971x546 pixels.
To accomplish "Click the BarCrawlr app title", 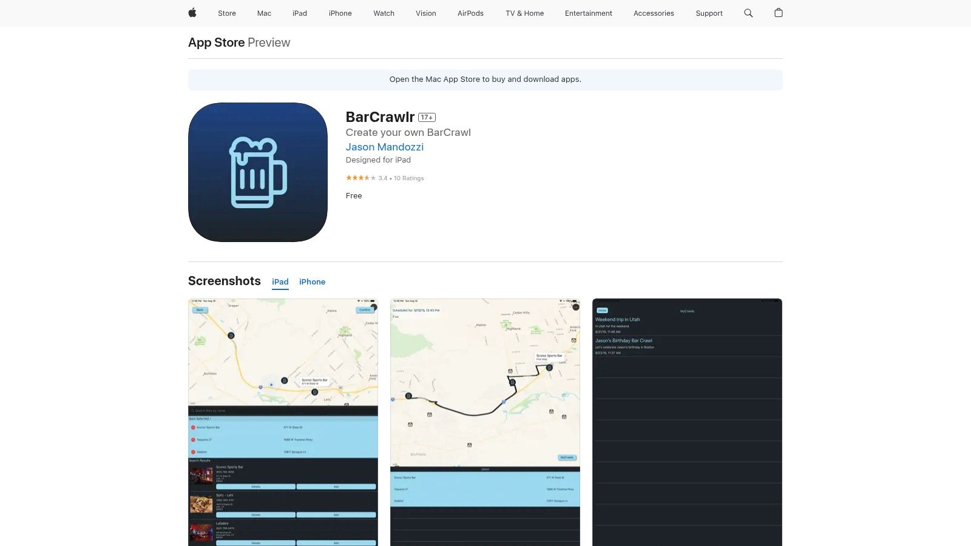I will click(x=380, y=117).
